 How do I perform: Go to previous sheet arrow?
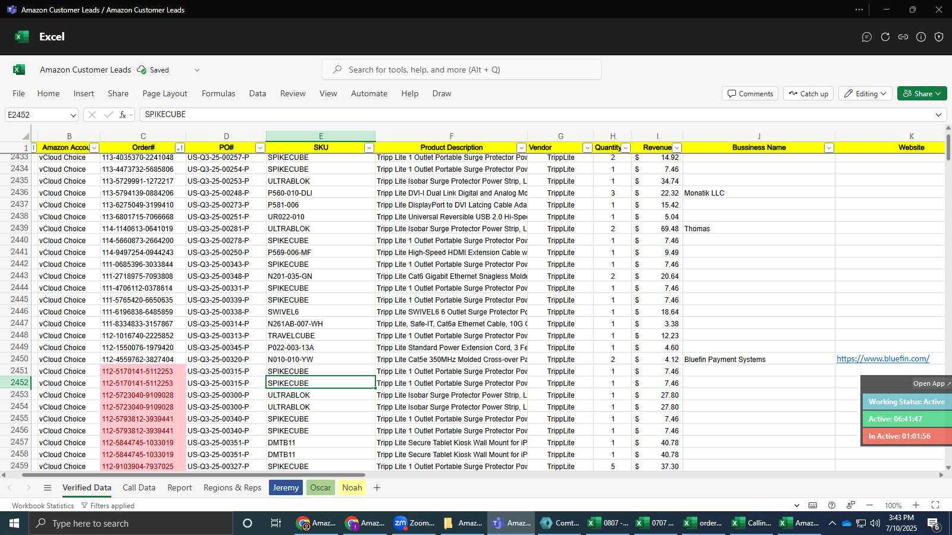(10, 488)
